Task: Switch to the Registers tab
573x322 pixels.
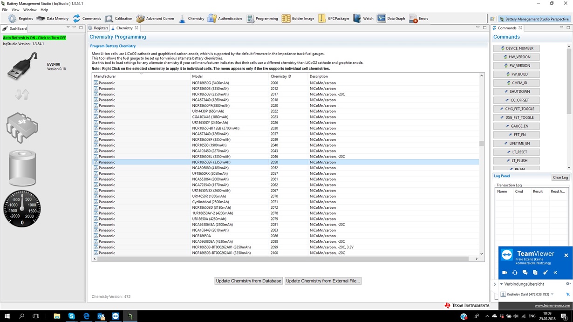Action: pos(98,28)
